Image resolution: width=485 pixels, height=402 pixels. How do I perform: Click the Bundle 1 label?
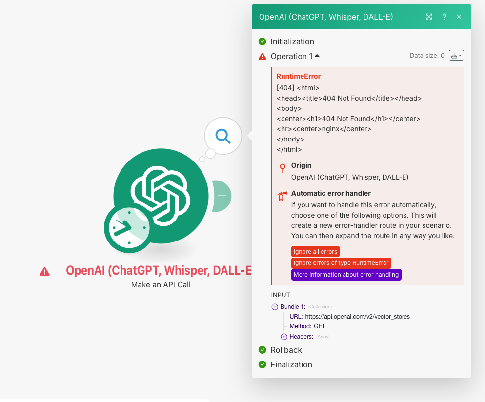[293, 307]
